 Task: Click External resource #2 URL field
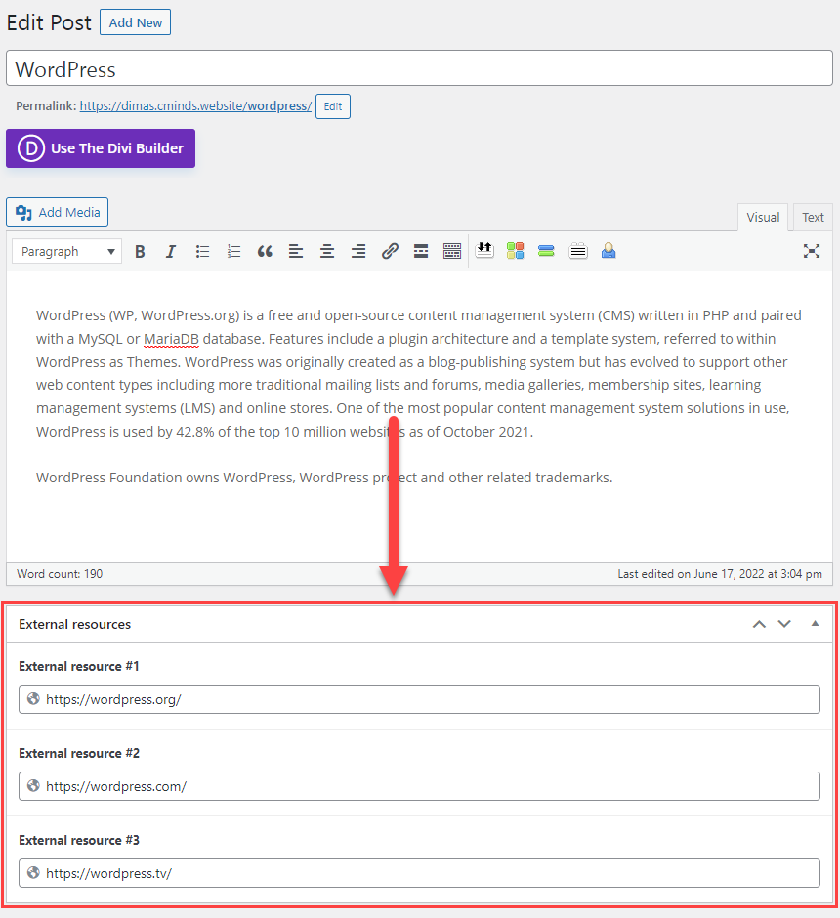coord(419,786)
